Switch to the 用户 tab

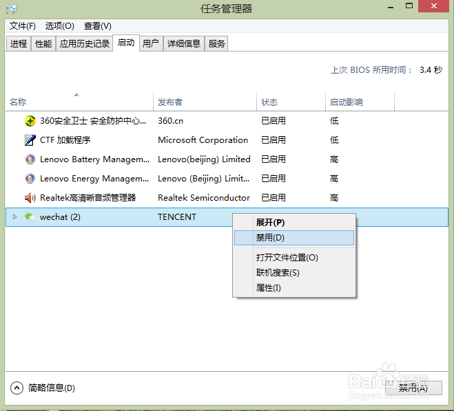coord(151,43)
